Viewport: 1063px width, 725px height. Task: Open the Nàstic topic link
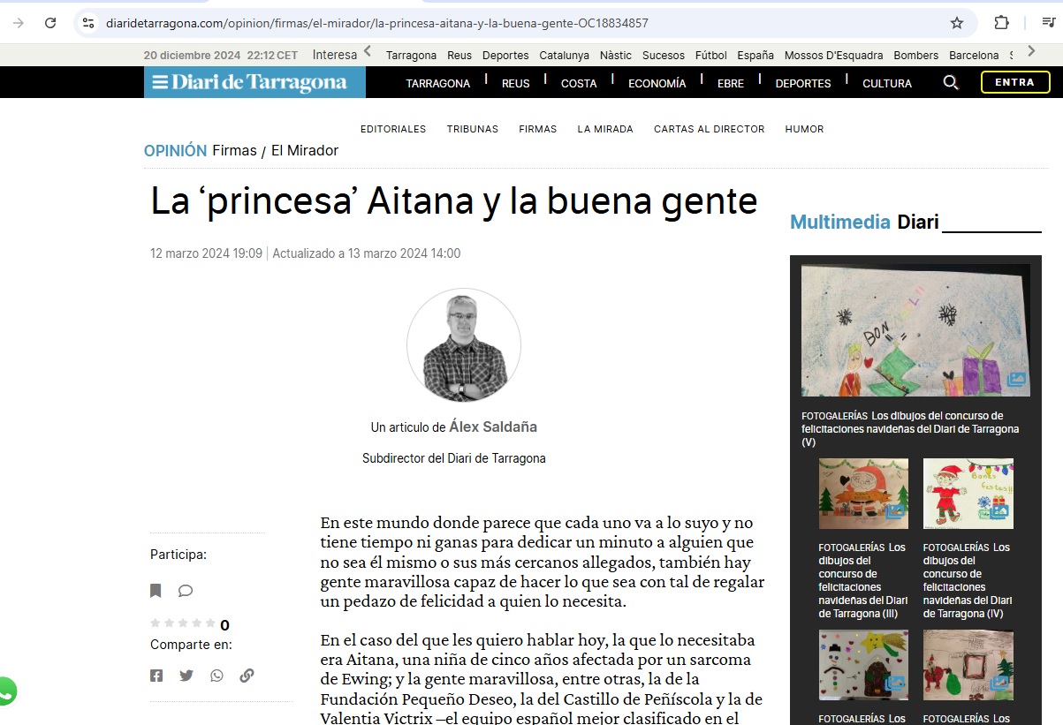[616, 55]
